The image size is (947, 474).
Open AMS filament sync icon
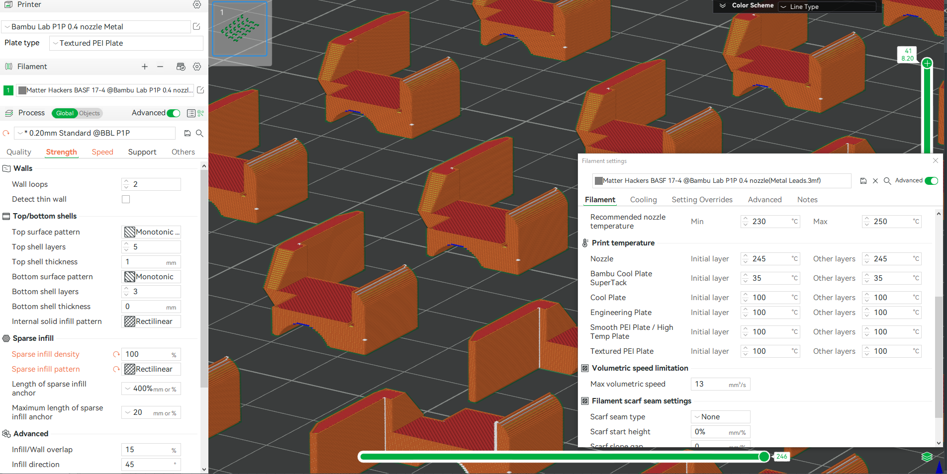[x=181, y=67]
